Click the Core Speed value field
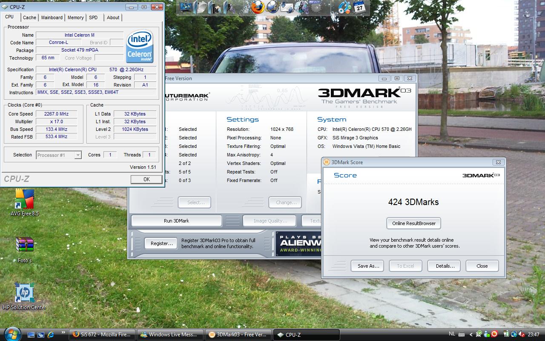The width and height of the screenshot is (545, 341). pyautogui.click(x=56, y=114)
